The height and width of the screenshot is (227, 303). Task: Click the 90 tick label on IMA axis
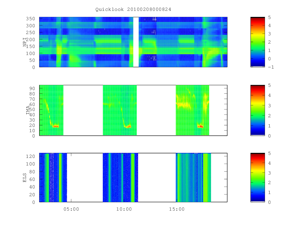33,88
